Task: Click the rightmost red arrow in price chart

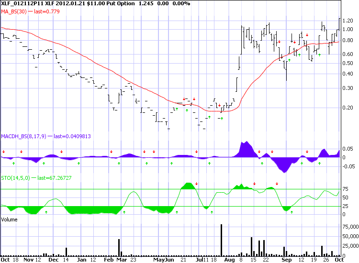Action: click(x=308, y=35)
